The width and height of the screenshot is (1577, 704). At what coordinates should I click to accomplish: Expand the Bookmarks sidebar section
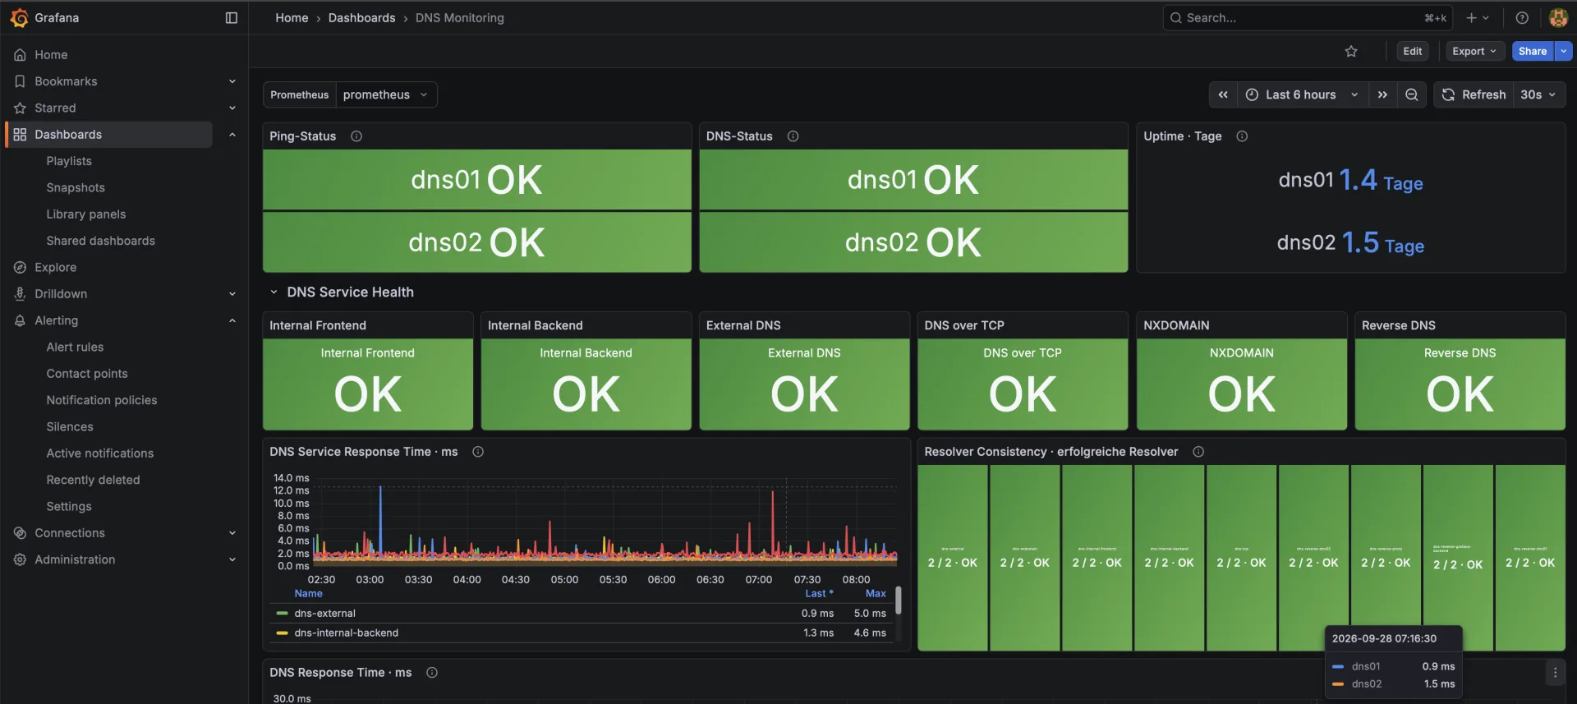232,81
